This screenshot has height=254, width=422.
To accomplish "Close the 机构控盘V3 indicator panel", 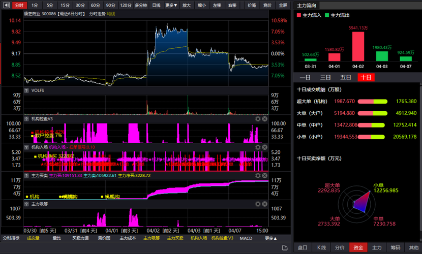I will [x=265, y=119].
